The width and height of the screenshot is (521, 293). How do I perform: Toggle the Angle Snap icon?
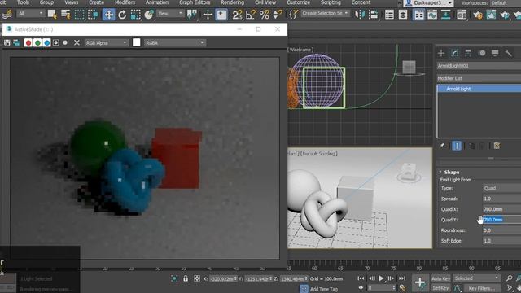251,15
